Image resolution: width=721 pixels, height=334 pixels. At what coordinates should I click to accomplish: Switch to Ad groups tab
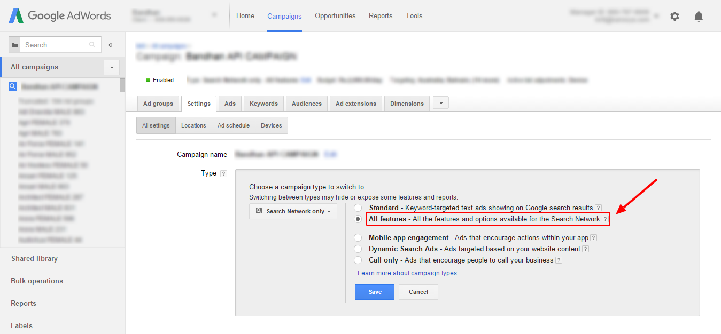coord(158,104)
